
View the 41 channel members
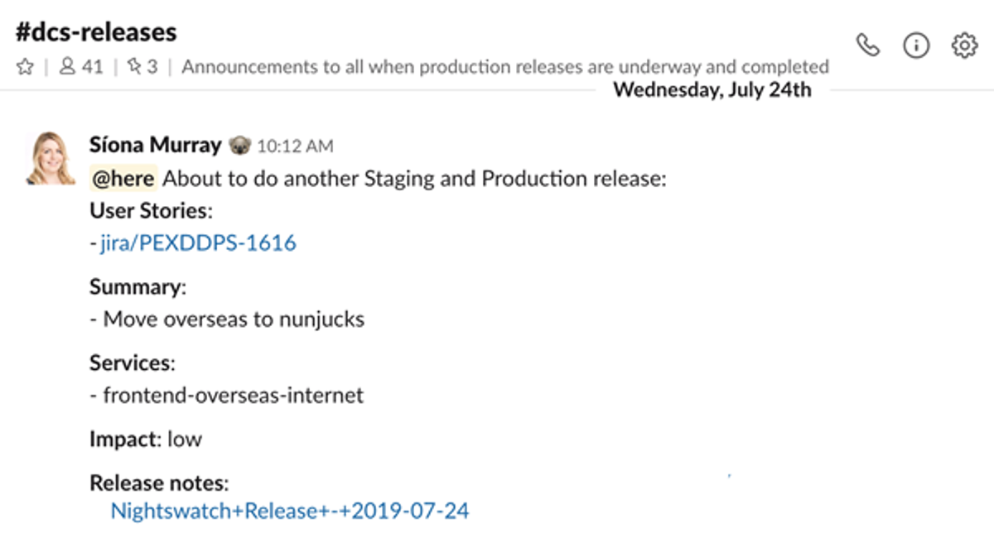click(x=81, y=67)
